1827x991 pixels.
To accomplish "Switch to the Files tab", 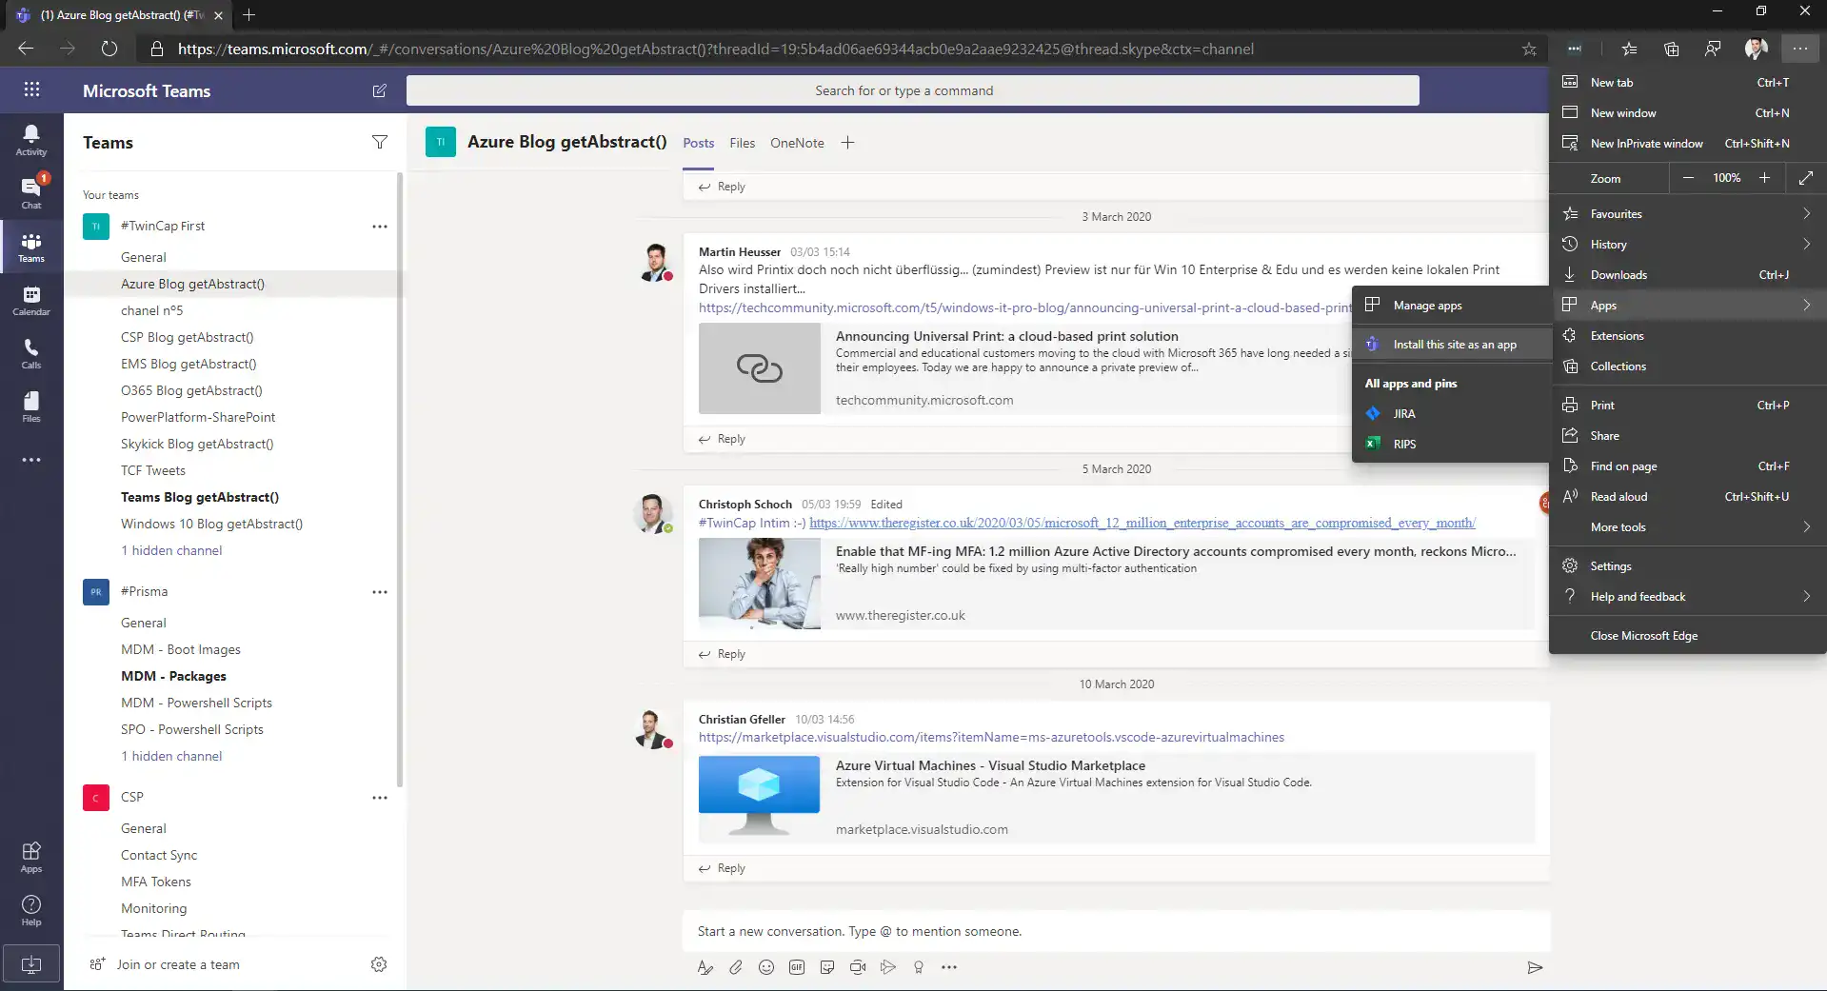I will click(742, 143).
